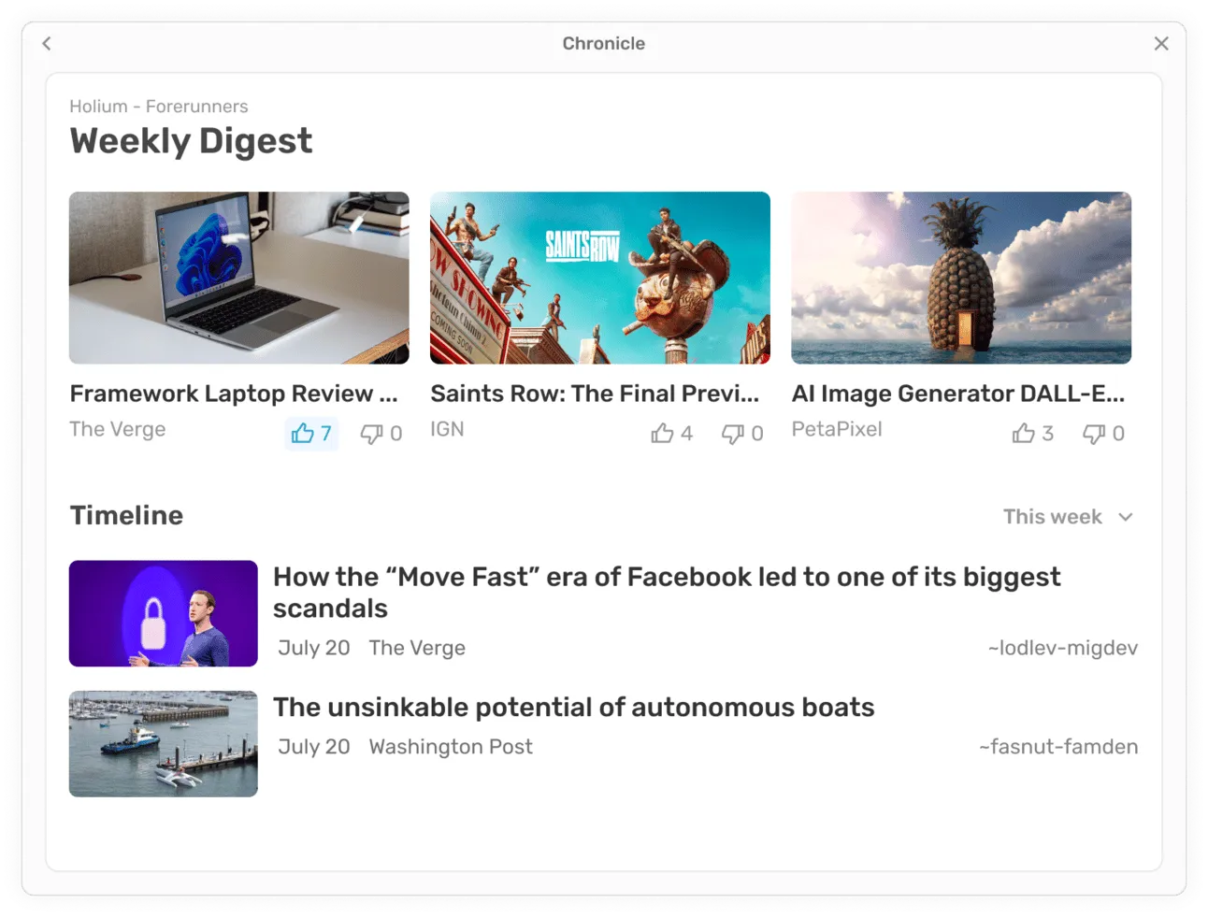Like the Saints Row article

tap(671, 434)
